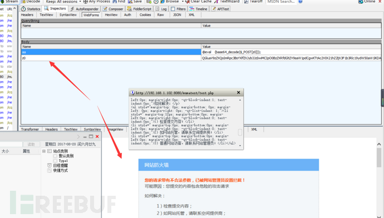Toggle the Stream mode button

(x=9, y=2)
